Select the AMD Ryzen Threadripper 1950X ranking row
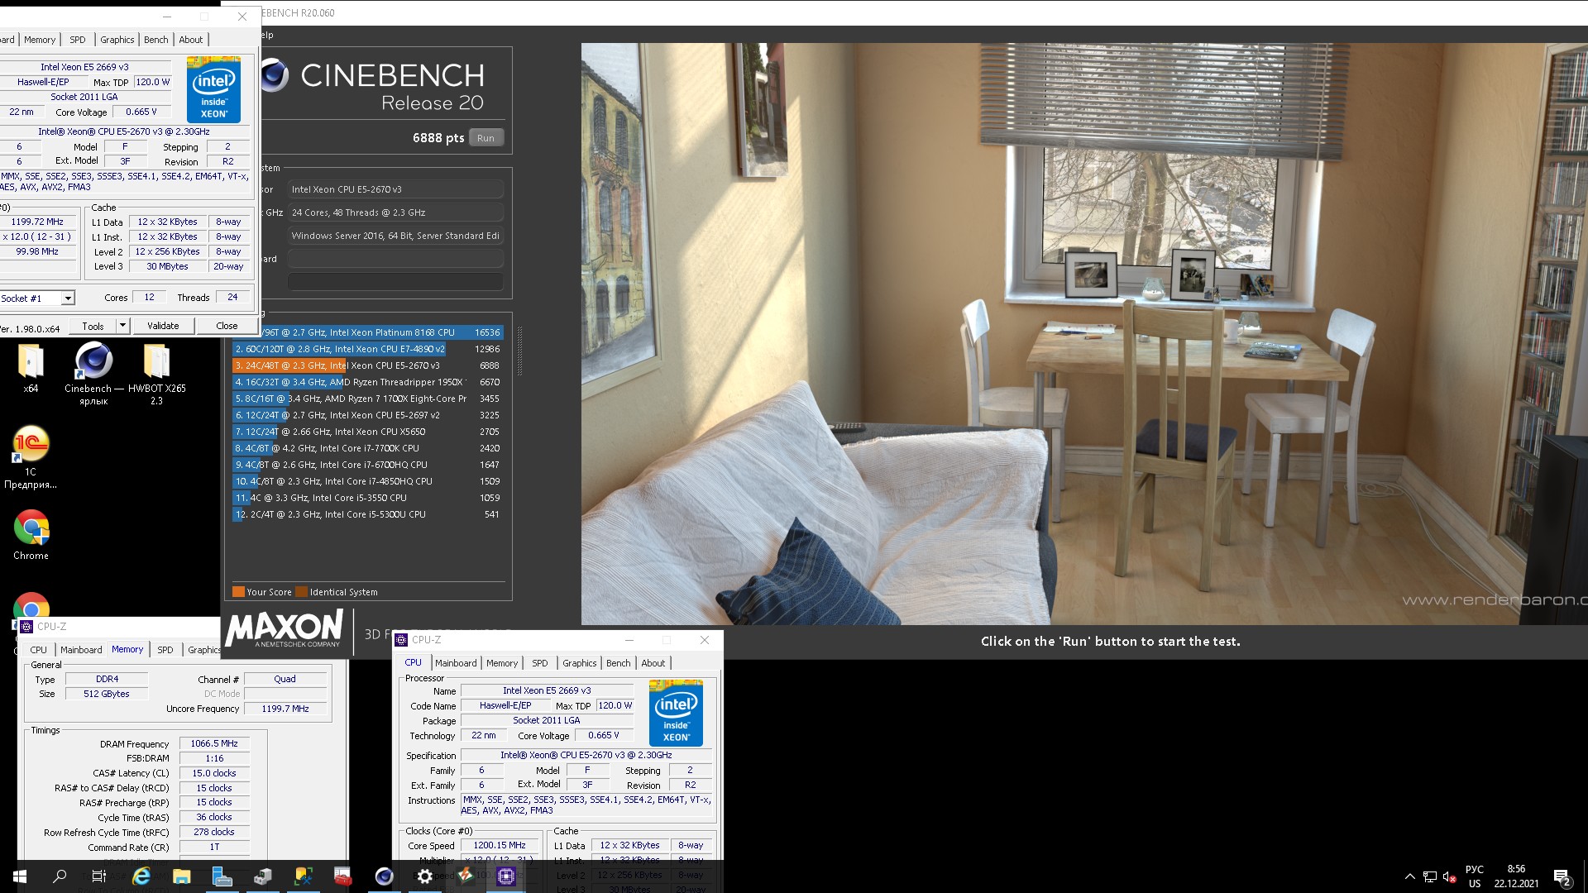 [x=367, y=382]
